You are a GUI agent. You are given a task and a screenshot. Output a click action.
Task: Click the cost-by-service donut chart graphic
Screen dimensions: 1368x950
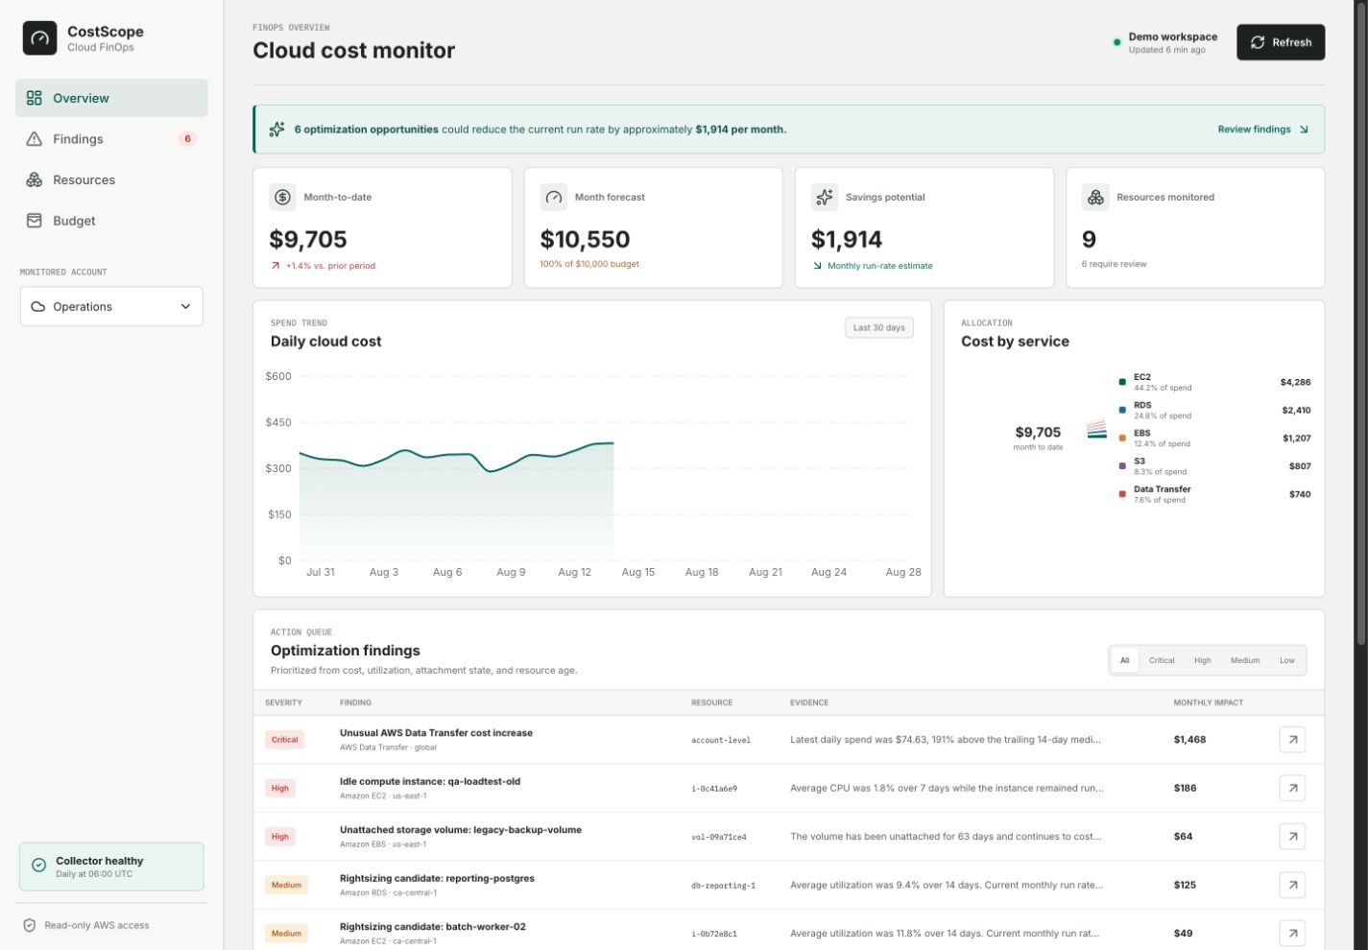[x=1096, y=429]
